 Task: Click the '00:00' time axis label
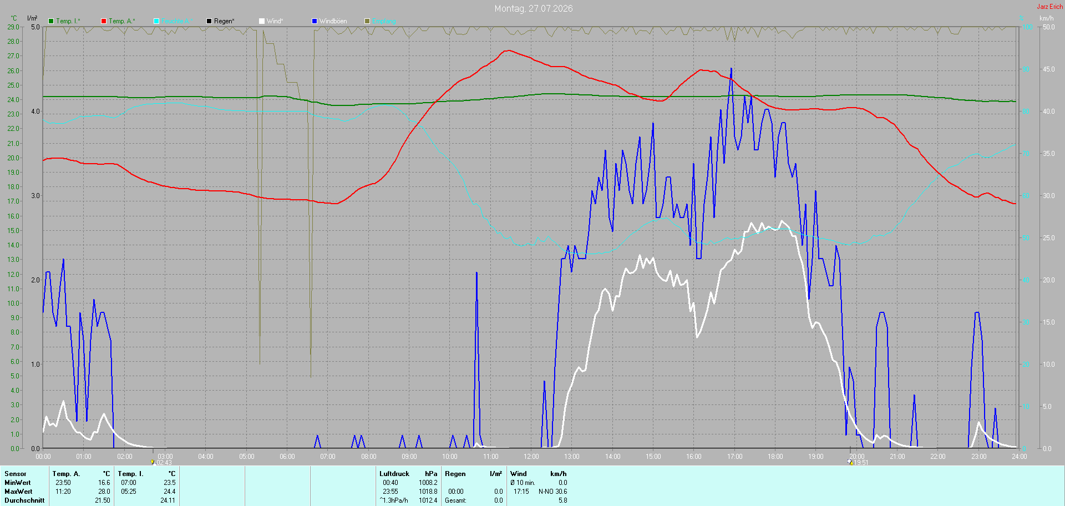[43, 457]
